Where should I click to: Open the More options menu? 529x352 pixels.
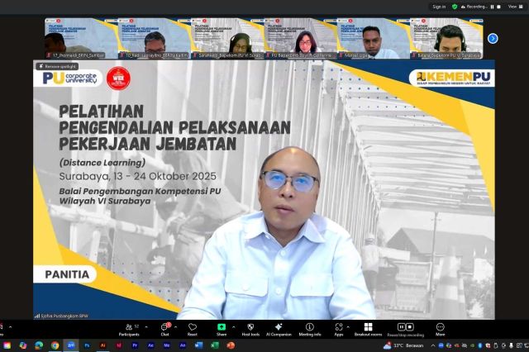tap(441, 328)
